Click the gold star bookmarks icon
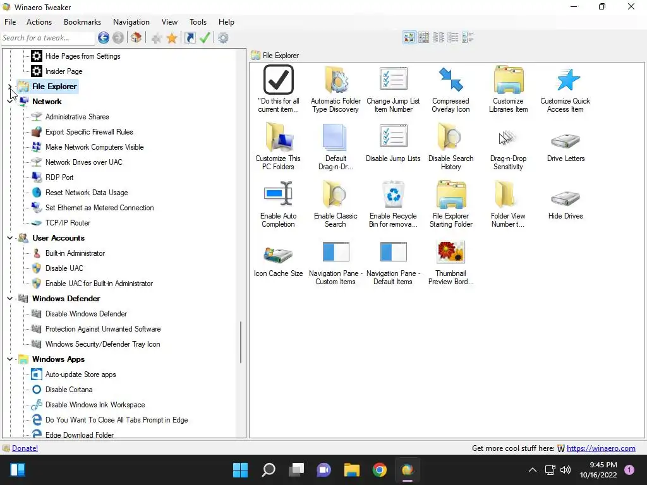This screenshot has width=647, height=485. [x=172, y=39]
